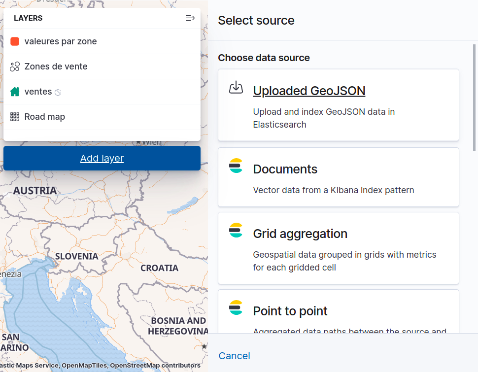Click the Elastic logo on Point to point card
The width and height of the screenshot is (478, 372).
[236, 308]
